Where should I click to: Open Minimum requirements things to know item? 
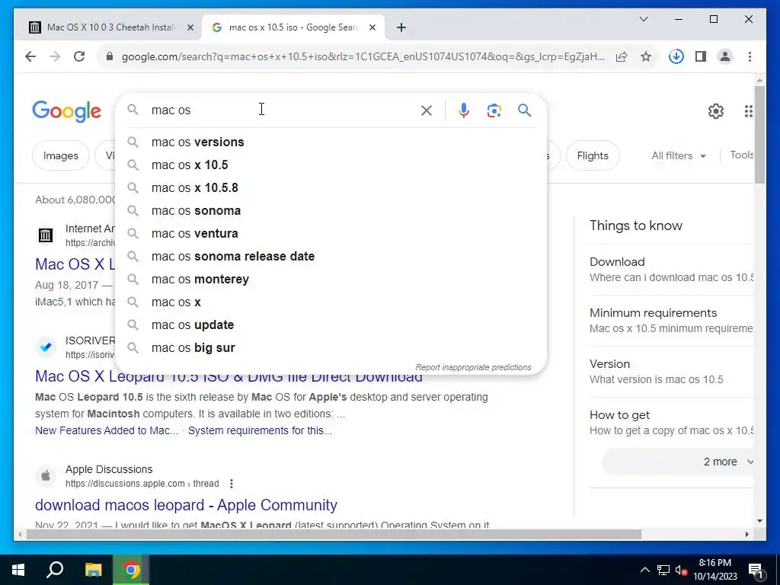tap(672, 321)
